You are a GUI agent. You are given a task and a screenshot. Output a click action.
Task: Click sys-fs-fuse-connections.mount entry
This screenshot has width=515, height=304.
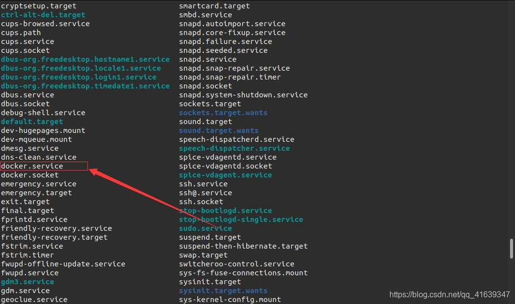[x=243, y=272]
